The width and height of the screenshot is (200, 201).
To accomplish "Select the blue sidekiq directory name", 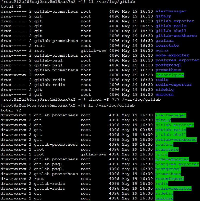I will pyautogui.click(x=165, y=90).
